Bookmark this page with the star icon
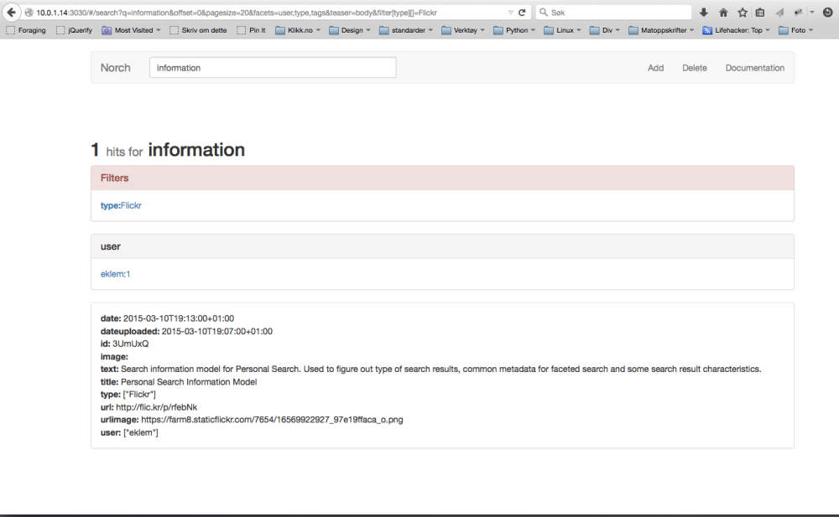Image resolution: width=839 pixels, height=517 pixels. pyautogui.click(x=743, y=13)
